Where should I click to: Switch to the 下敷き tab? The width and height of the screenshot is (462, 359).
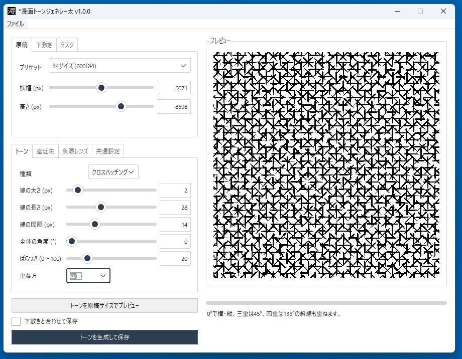tap(44, 45)
